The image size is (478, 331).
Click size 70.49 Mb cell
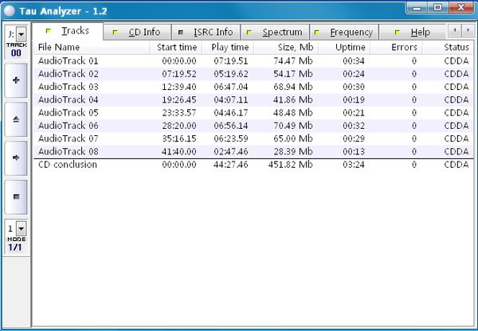[293, 126]
